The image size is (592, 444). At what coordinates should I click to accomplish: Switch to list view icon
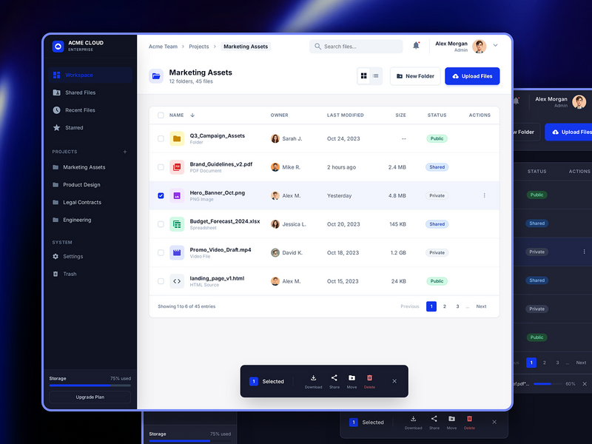coord(375,75)
